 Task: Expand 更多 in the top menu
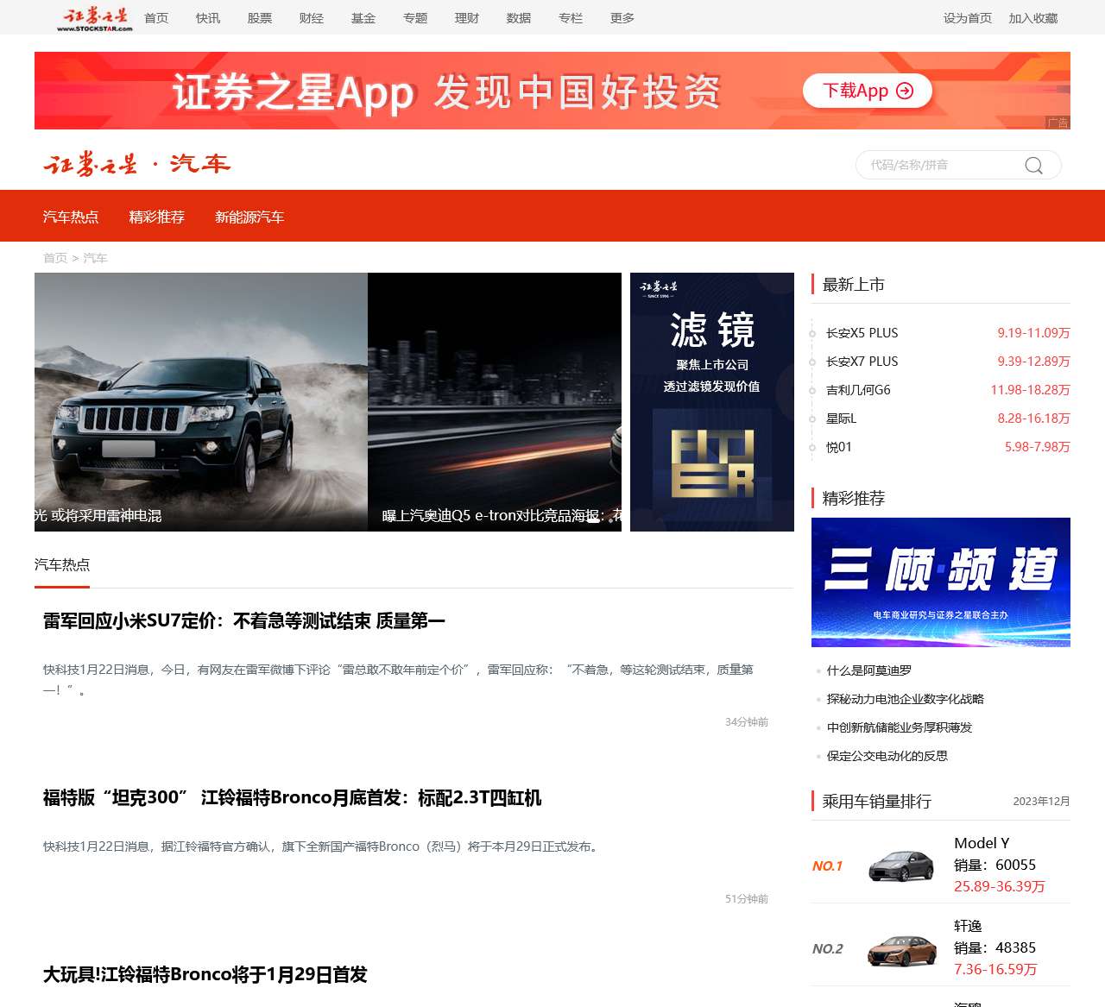pyautogui.click(x=622, y=18)
